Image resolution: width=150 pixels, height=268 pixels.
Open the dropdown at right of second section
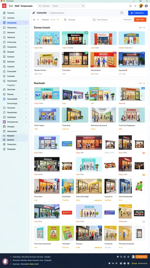click(142, 83)
